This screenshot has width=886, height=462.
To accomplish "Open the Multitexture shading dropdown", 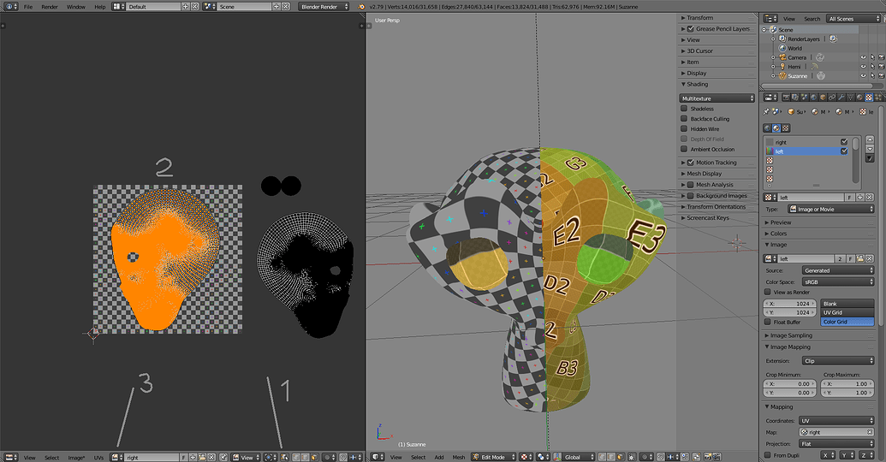I will coord(717,98).
